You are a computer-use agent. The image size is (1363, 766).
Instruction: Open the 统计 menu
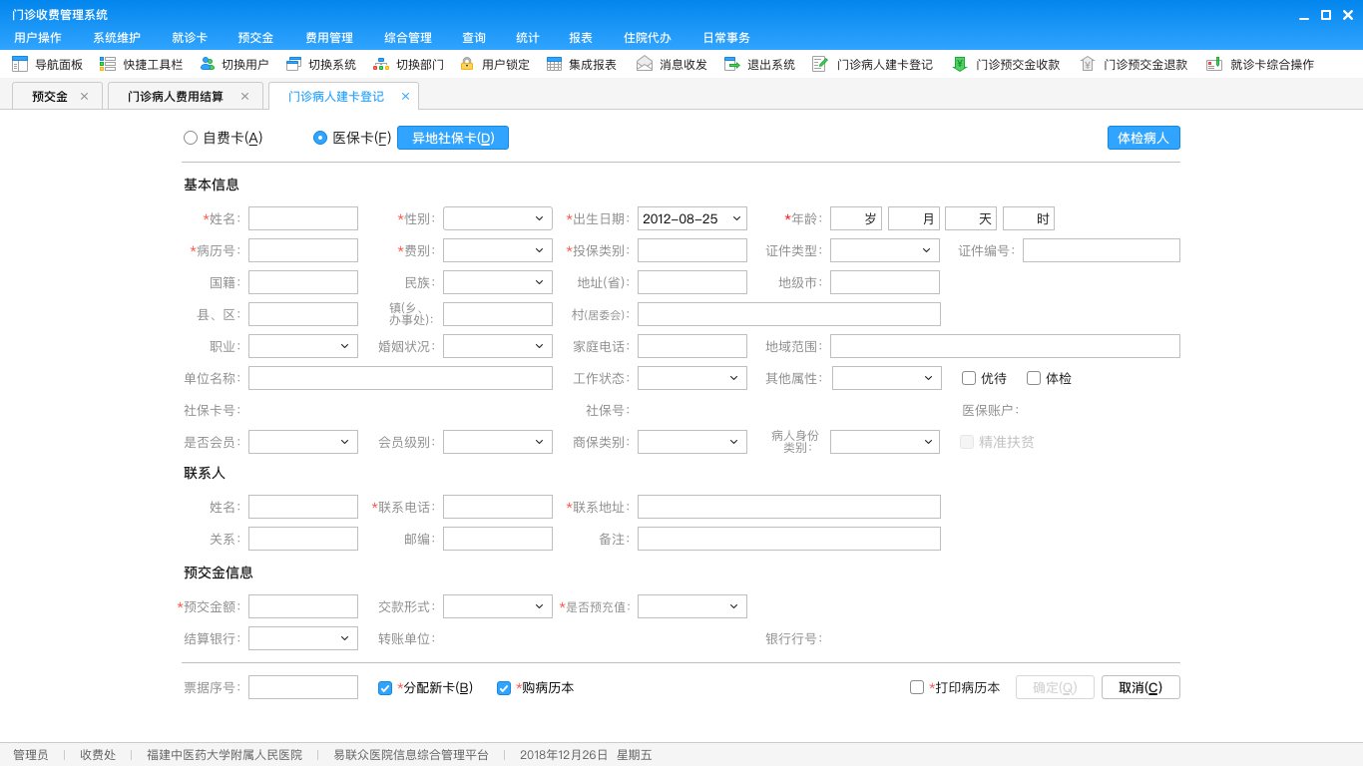[528, 38]
